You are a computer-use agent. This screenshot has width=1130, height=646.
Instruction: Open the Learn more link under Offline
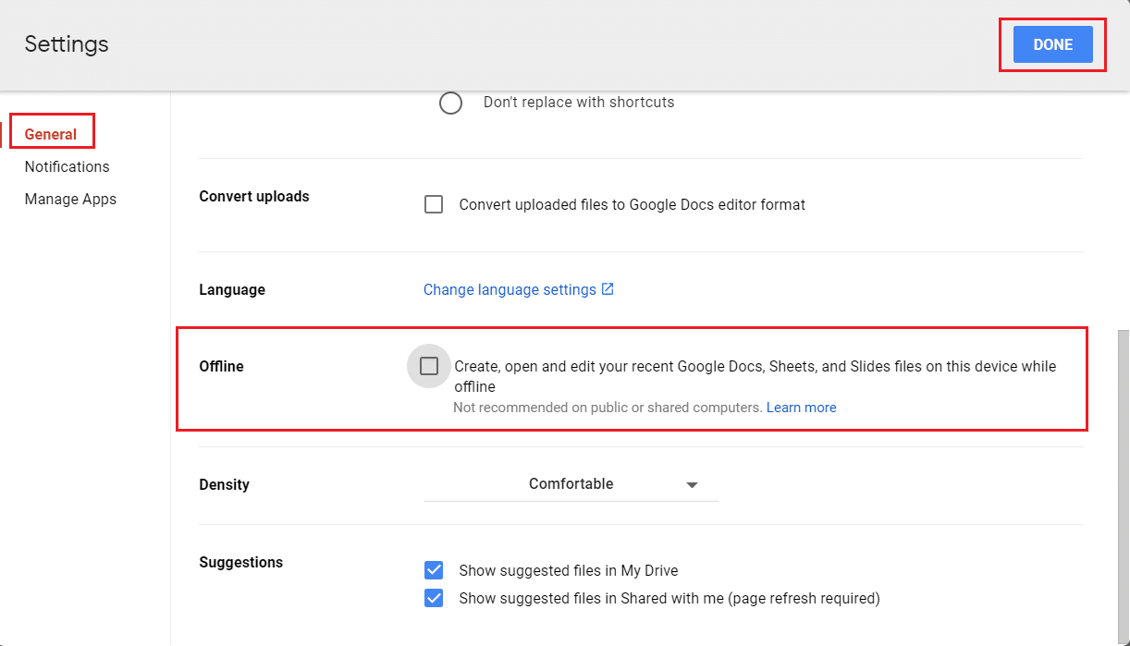click(801, 408)
